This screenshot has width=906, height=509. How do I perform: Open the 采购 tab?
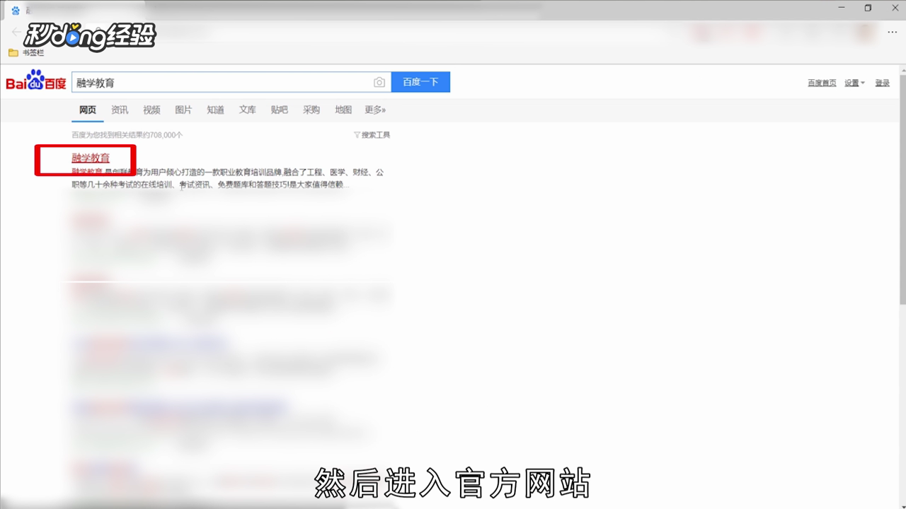[x=311, y=110]
